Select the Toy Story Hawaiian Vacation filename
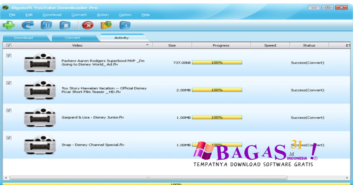Image resolution: width=353 pixels, height=185 pixels. tap(104, 90)
